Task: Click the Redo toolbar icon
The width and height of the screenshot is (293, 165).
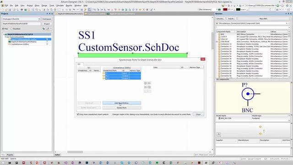Action: click(x=77, y=10)
